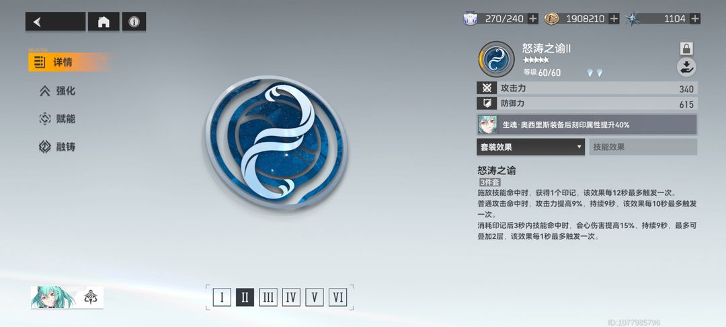Image resolution: width=726 pixels, height=327 pixels.
Task: Switch to the 技能效果 tab
Action: tap(643, 147)
